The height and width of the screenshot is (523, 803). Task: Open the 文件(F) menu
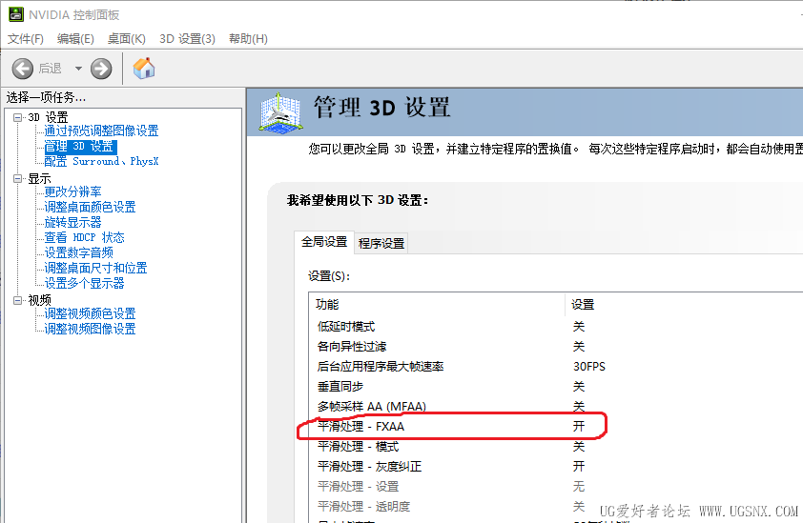pyautogui.click(x=25, y=39)
